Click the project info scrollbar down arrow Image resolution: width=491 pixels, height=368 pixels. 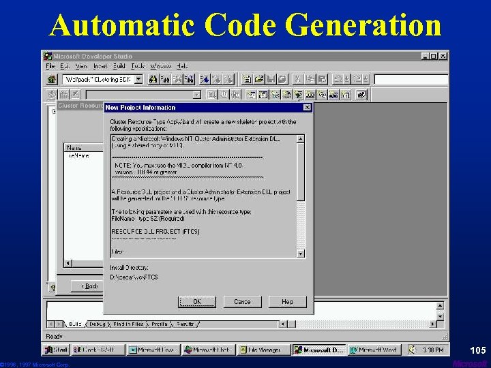pyautogui.click(x=300, y=254)
